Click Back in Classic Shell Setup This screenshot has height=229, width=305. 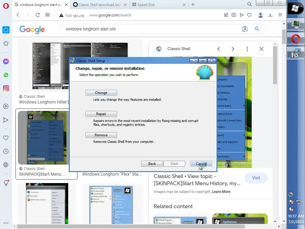point(152,164)
